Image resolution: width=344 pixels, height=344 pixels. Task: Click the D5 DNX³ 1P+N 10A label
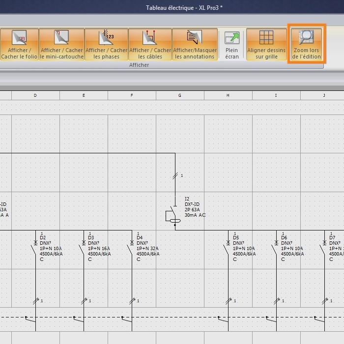(x=244, y=248)
